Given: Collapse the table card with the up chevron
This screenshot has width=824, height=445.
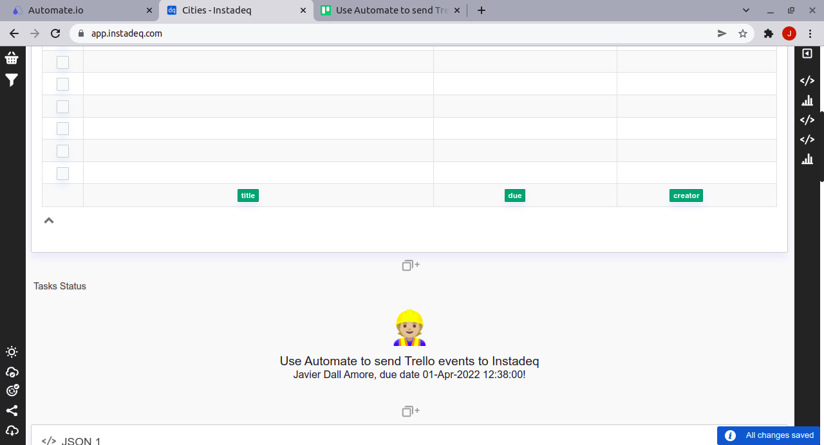Looking at the screenshot, I should [x=49, y=221].
